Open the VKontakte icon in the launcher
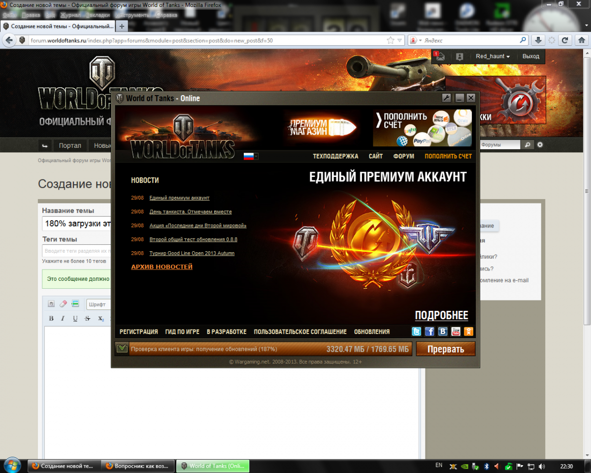The height and width of the screenshot is (473, 591). coord(443,332)
